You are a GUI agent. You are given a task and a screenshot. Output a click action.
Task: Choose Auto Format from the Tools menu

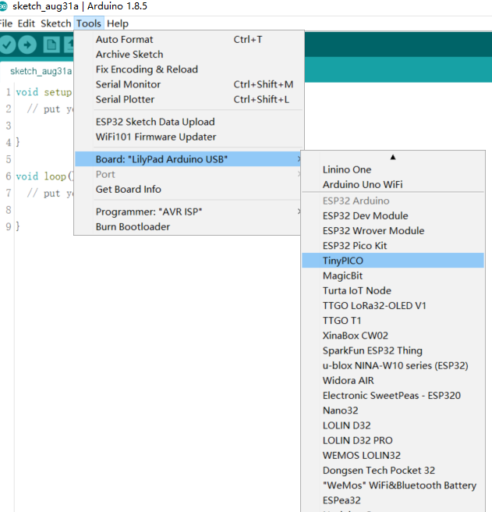[x=189, y=40]
